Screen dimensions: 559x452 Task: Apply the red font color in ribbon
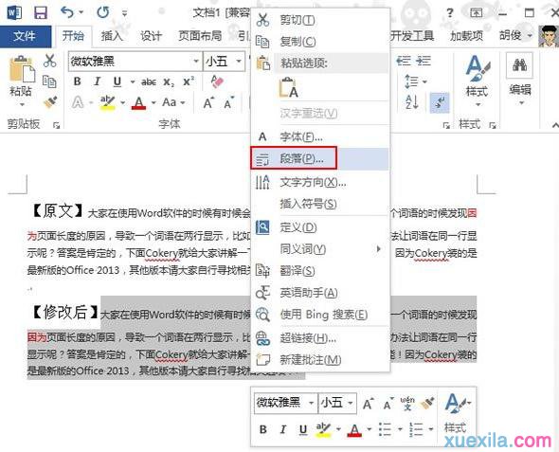(x=139, y=102)
